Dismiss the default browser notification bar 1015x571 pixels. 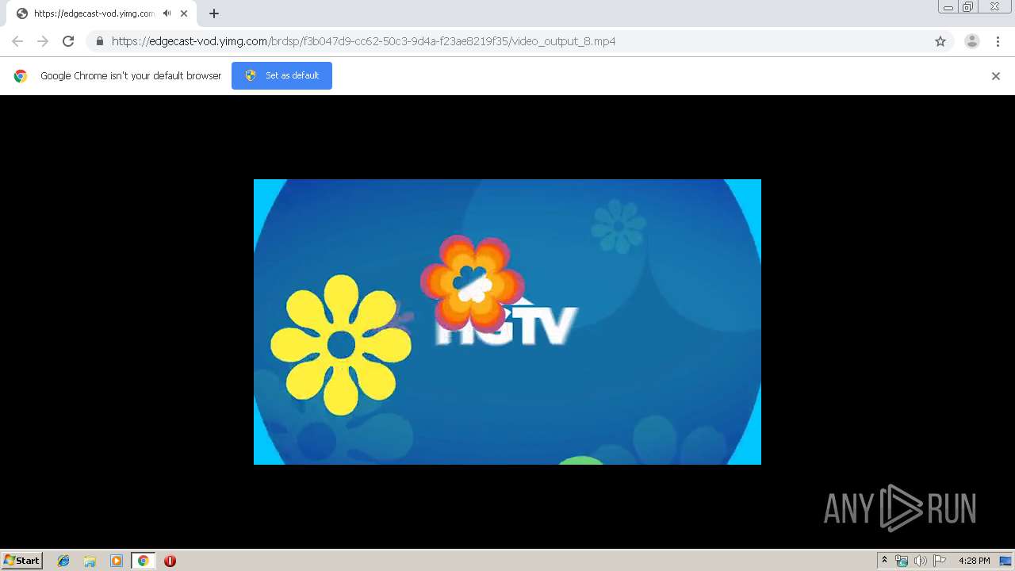996,76
